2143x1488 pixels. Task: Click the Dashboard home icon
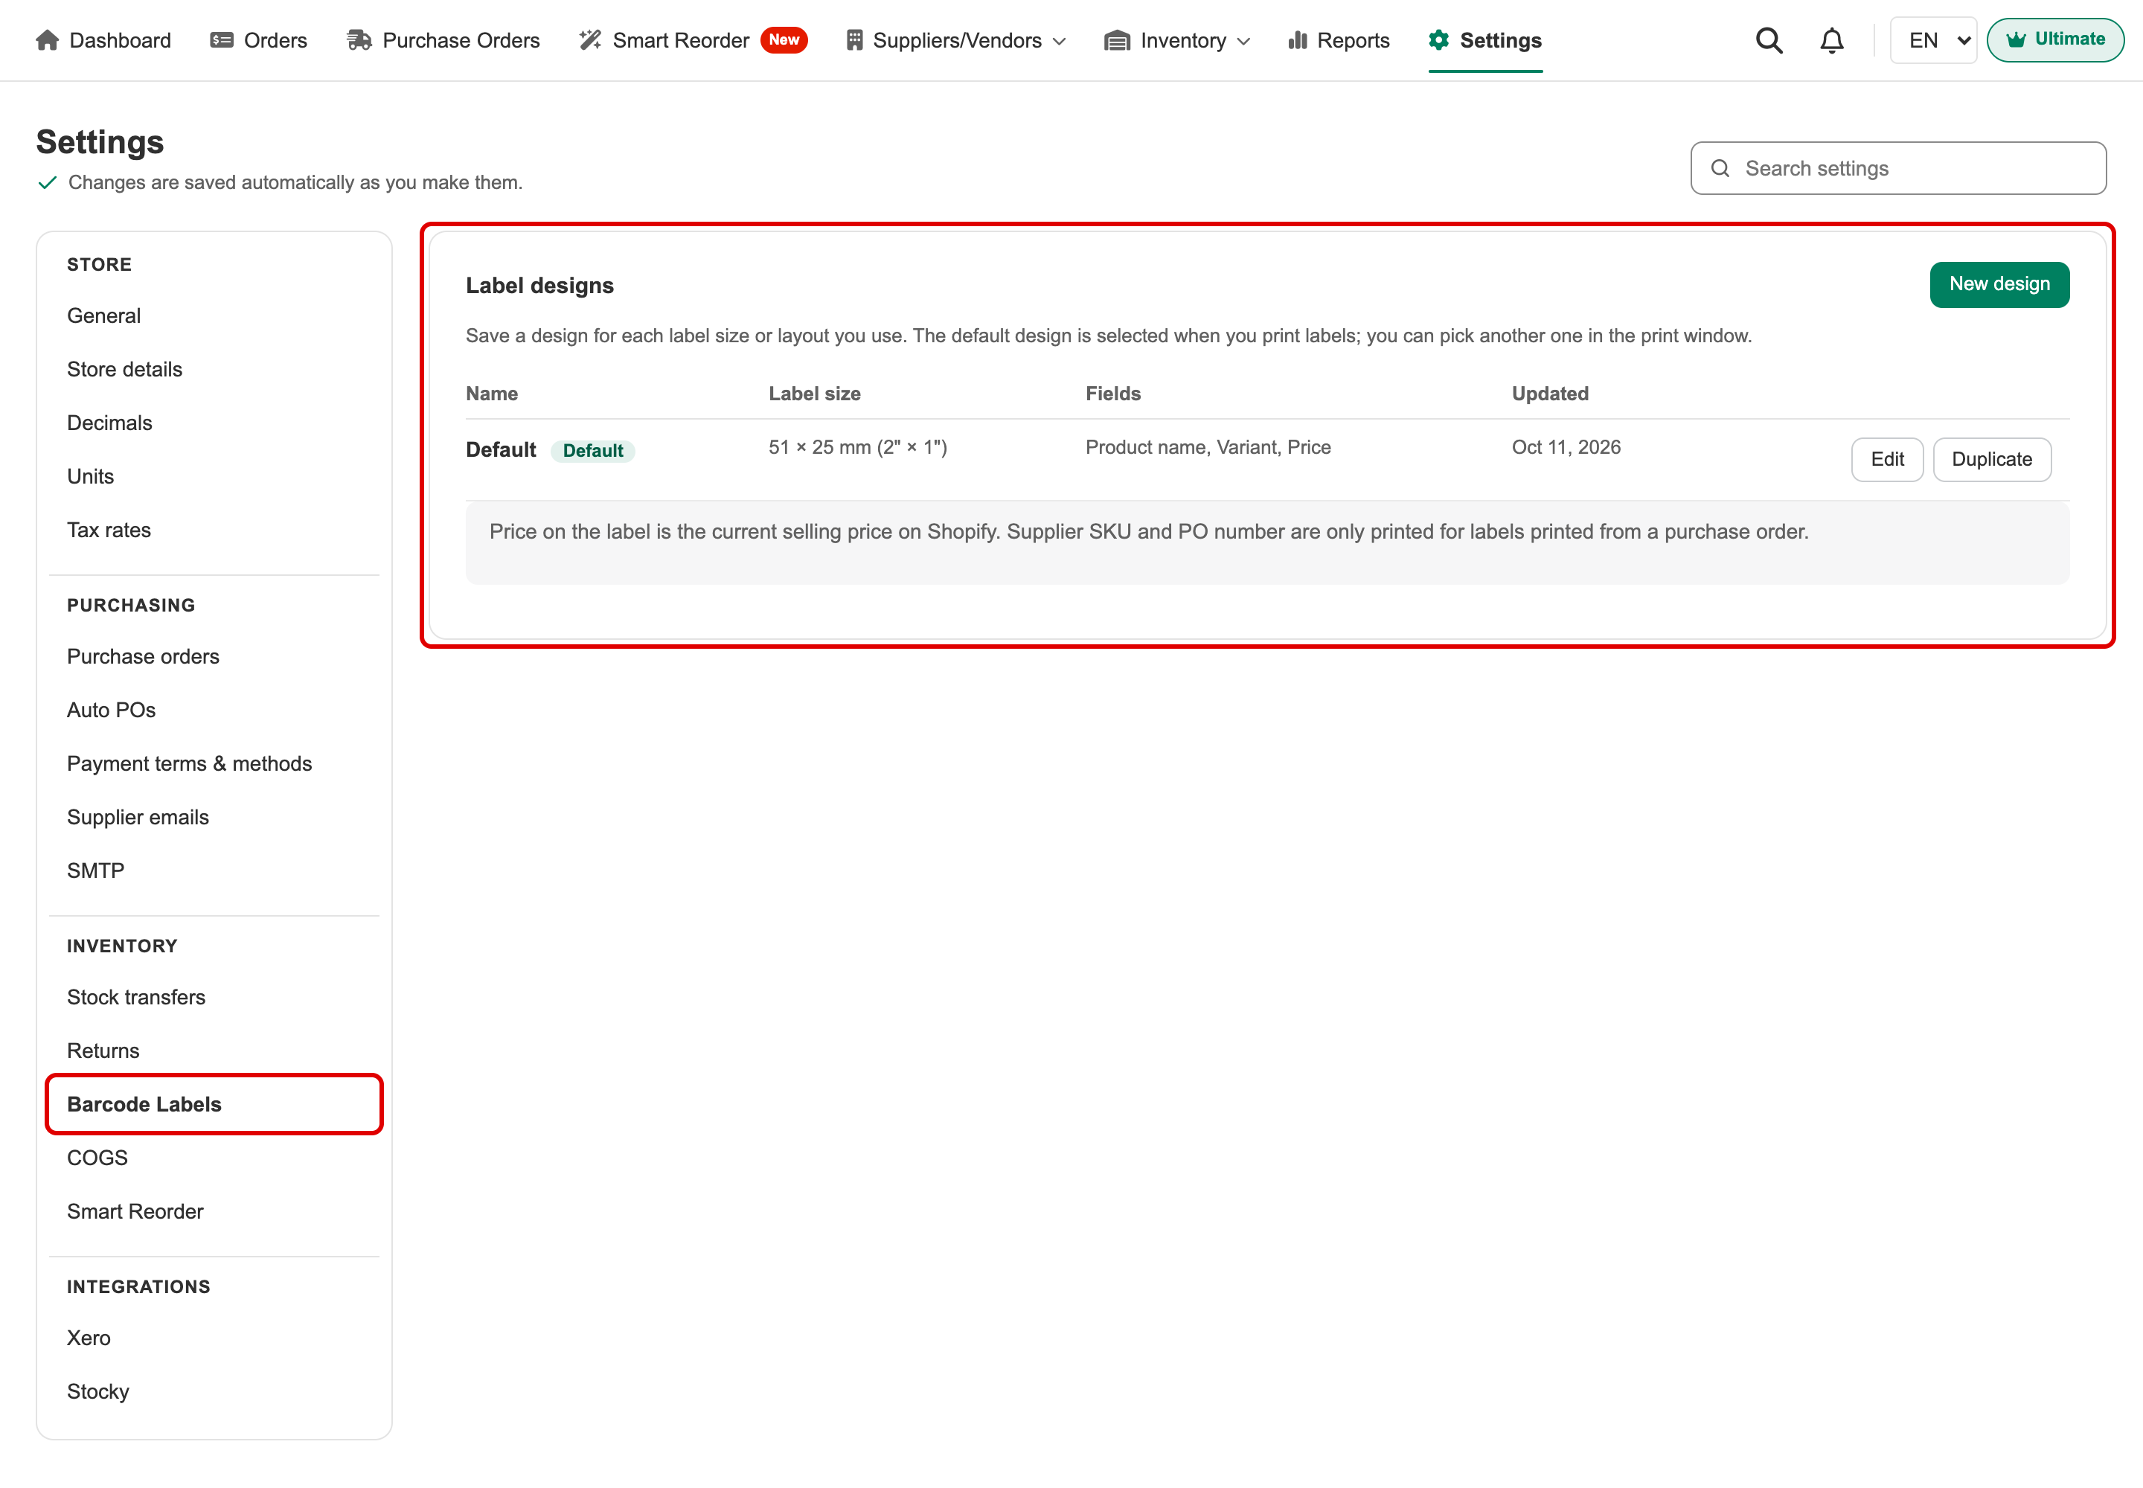click(x=48, y=40)
